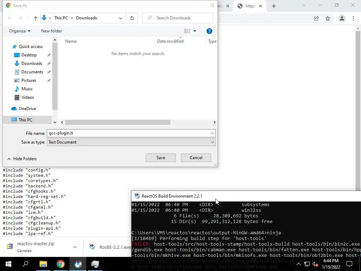Select OneDrive in navigation pane
361x271 pixels.
point(27,109)
